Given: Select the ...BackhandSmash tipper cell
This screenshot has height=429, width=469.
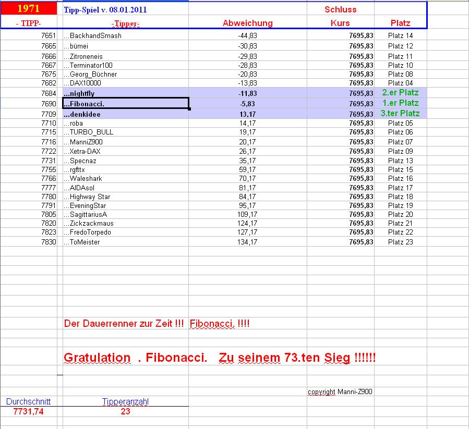Looking at the screenshot, I should [x=125, y=35].
